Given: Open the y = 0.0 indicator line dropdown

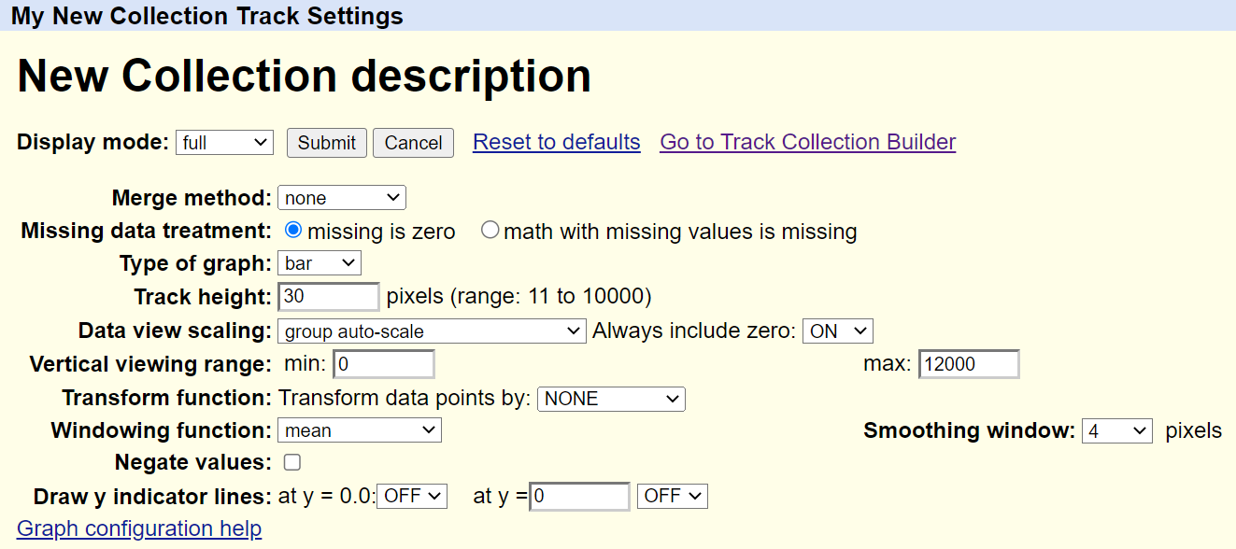Looking at the screenshot, I should (x=412, y=496).
